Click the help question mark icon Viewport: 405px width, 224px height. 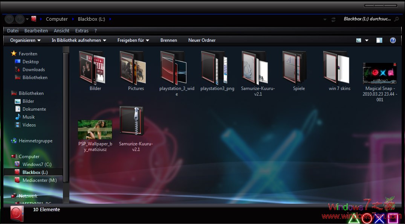pos(393,40)
